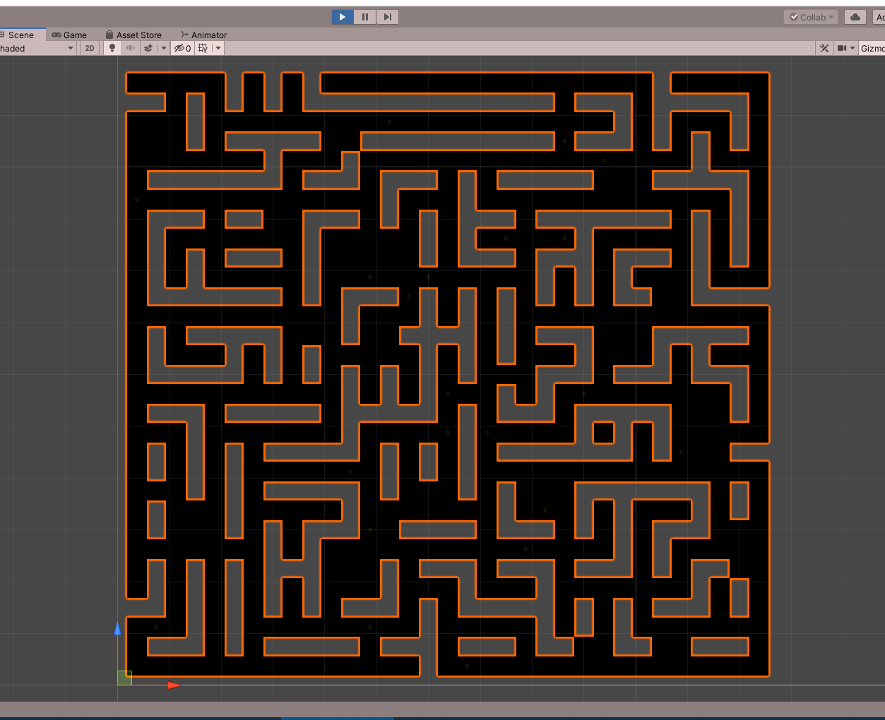Click the red X-axis gizmo arrow

[x=174, y=685]
